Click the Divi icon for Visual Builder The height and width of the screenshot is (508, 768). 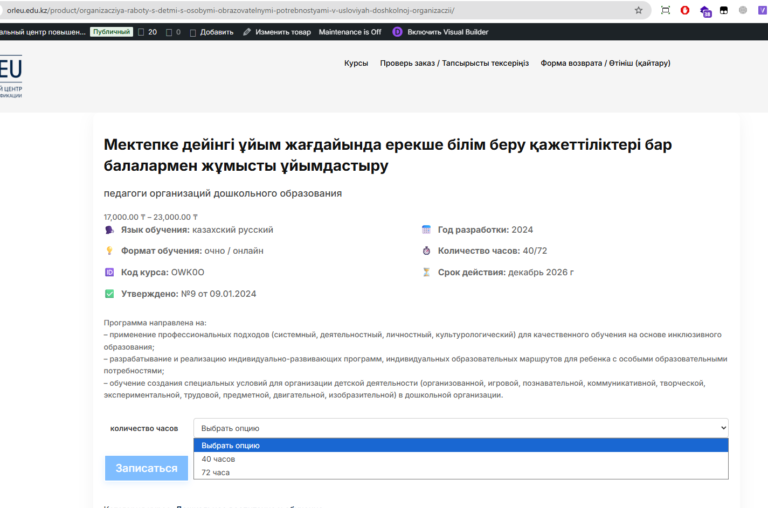click(x=397, y=32)
